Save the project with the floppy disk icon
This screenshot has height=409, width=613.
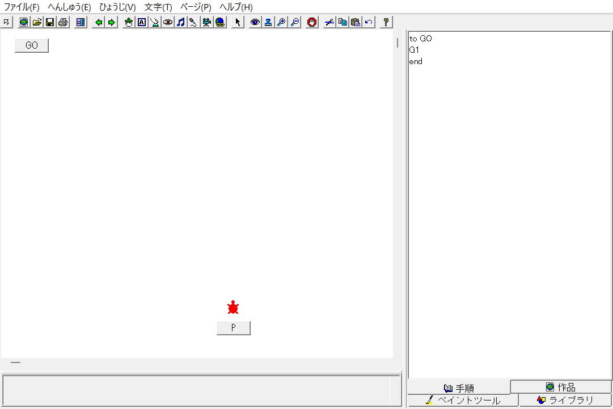click(x=50, y=22)
